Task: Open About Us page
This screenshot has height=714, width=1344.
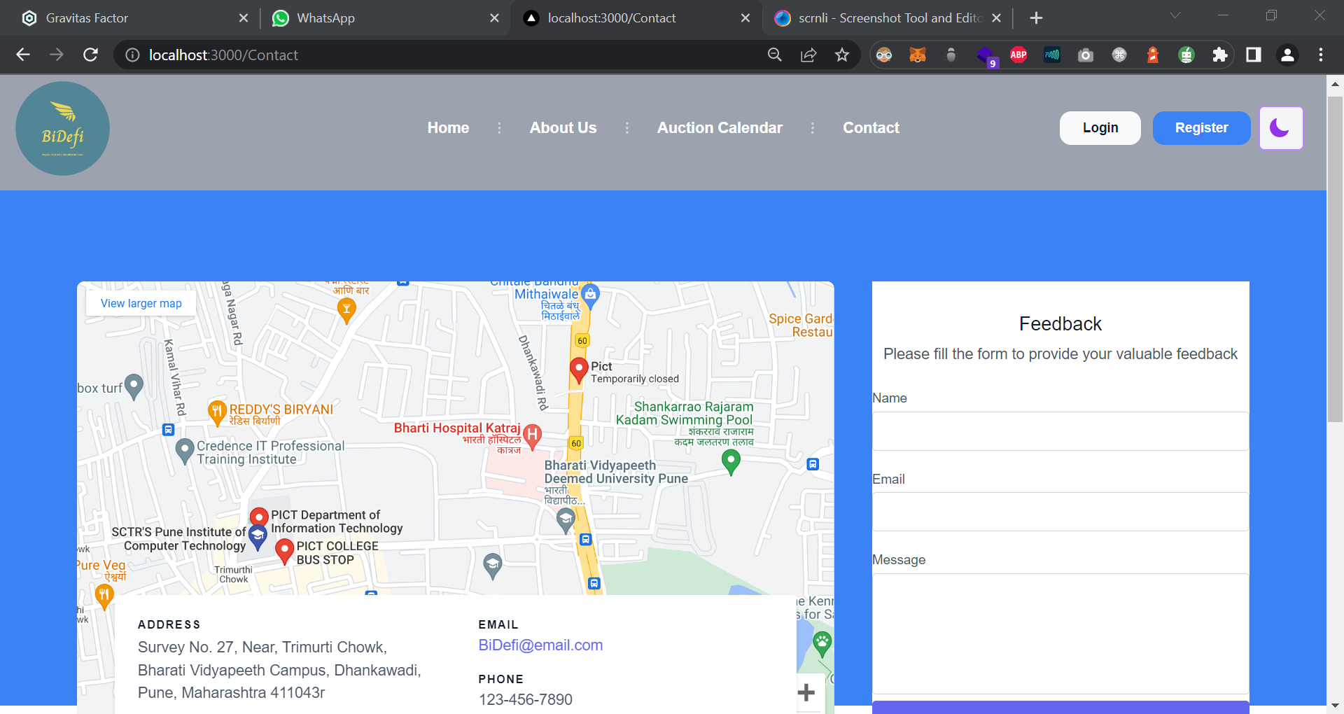Action: pos(563,128)
